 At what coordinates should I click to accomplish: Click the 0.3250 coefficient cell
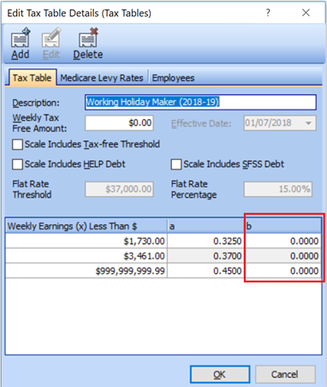[205, 241]
